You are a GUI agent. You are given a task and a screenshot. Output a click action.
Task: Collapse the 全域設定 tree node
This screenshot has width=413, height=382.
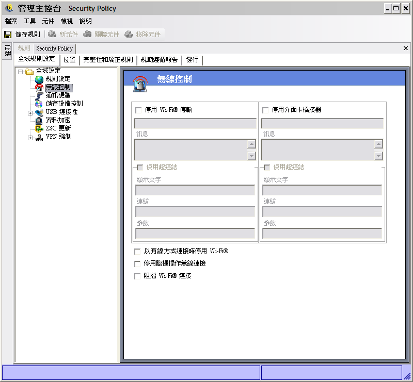(x=20, y=72)
